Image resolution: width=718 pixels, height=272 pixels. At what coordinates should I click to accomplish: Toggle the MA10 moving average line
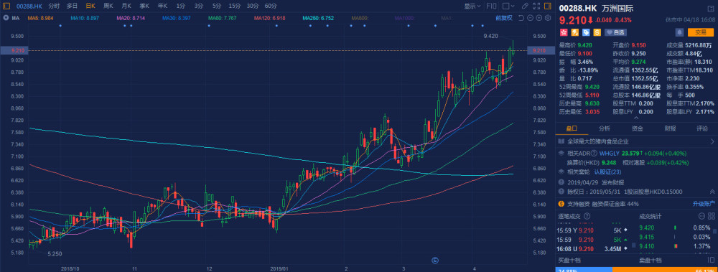coord(85,18)
